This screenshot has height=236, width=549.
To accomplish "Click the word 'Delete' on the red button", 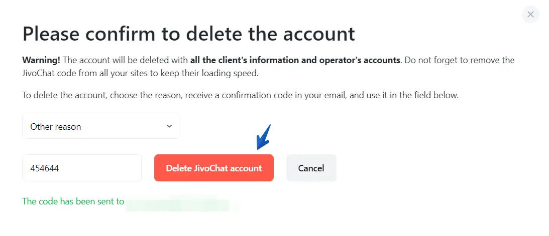I will point(178,168).
